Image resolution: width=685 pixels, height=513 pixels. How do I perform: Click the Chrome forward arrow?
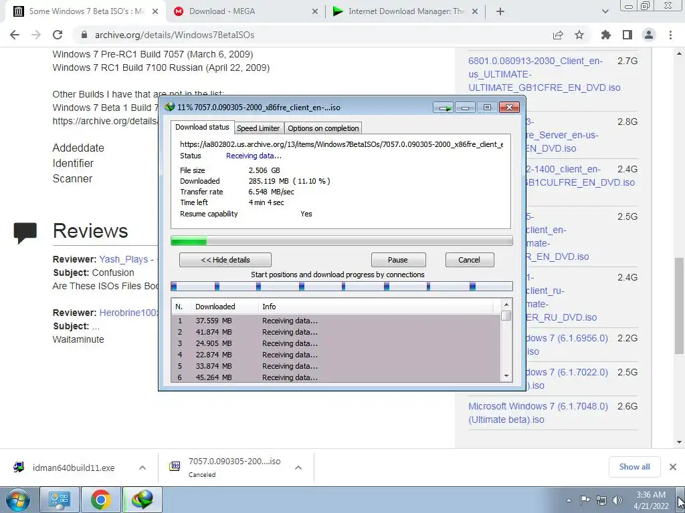coord(36,35)
